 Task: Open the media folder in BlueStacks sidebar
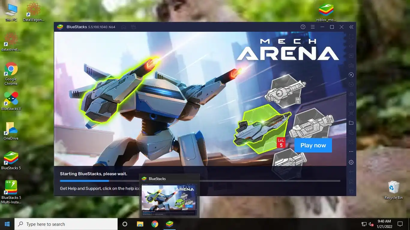351,123
